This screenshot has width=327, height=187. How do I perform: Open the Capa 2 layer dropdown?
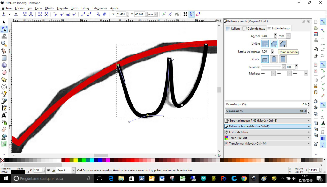pos(73,170)
